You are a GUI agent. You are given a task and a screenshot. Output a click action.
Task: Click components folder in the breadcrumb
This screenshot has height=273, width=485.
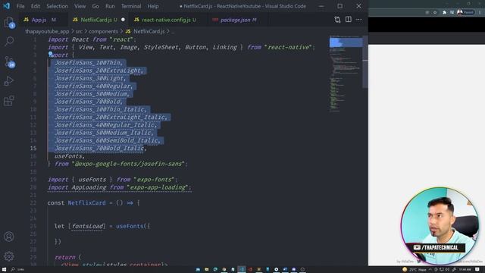click(103, 31)
